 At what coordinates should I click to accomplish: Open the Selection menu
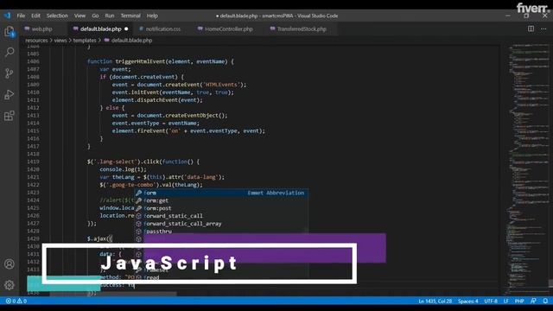tap(57, 16)
